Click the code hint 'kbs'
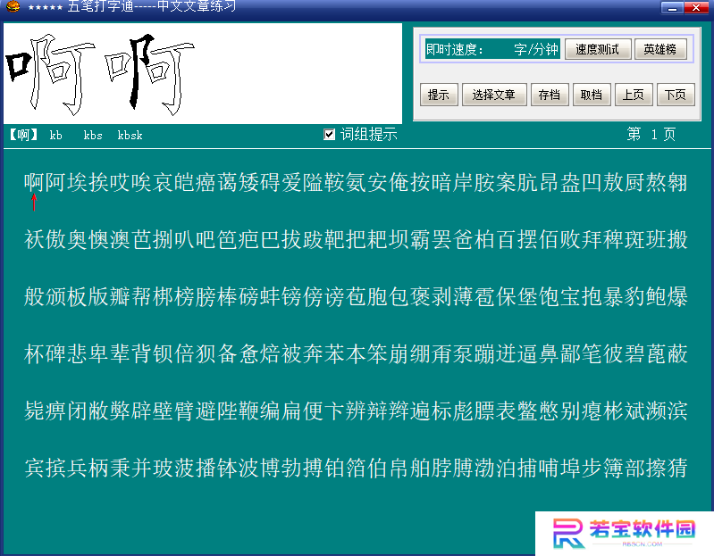The height and width of the screenshot is (556, 714). [93, 135]
